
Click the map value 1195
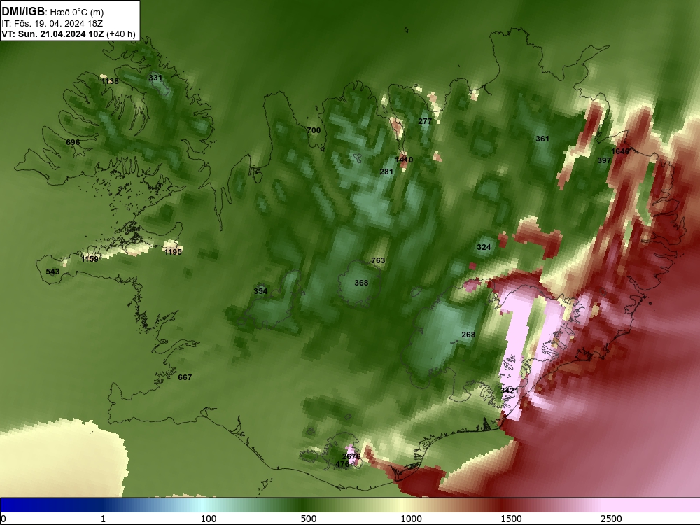pyautogui.click(x=173, y=252)
